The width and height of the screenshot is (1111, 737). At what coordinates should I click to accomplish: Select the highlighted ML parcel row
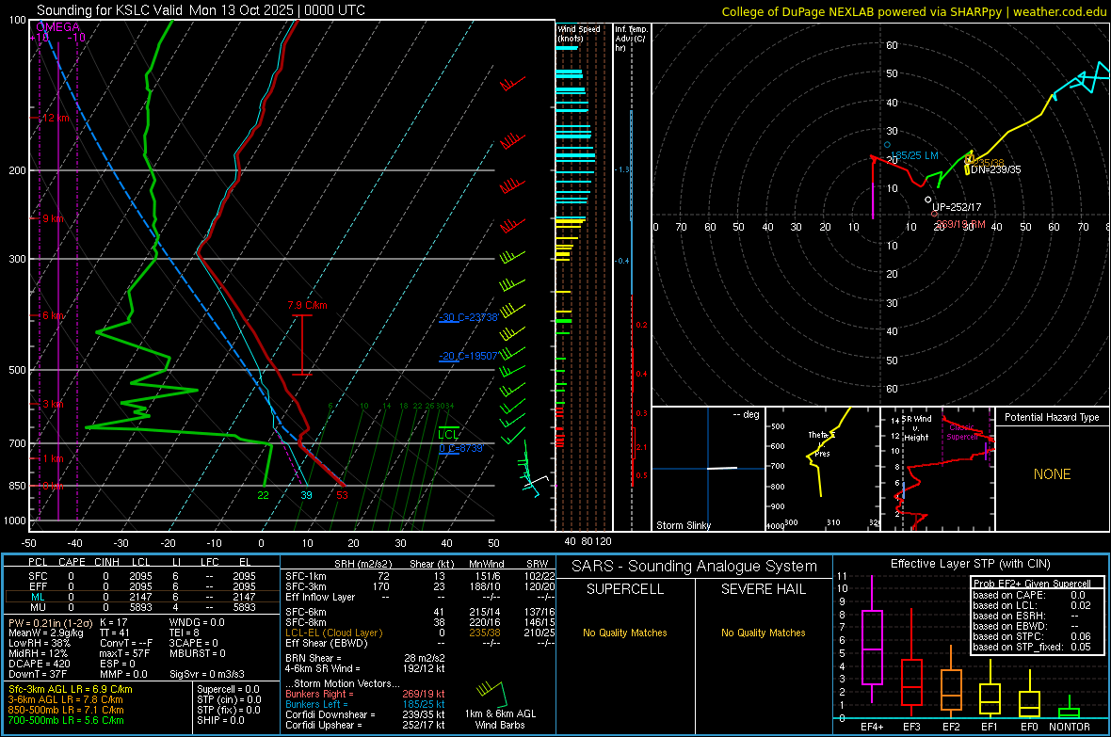tap(142, 598)
